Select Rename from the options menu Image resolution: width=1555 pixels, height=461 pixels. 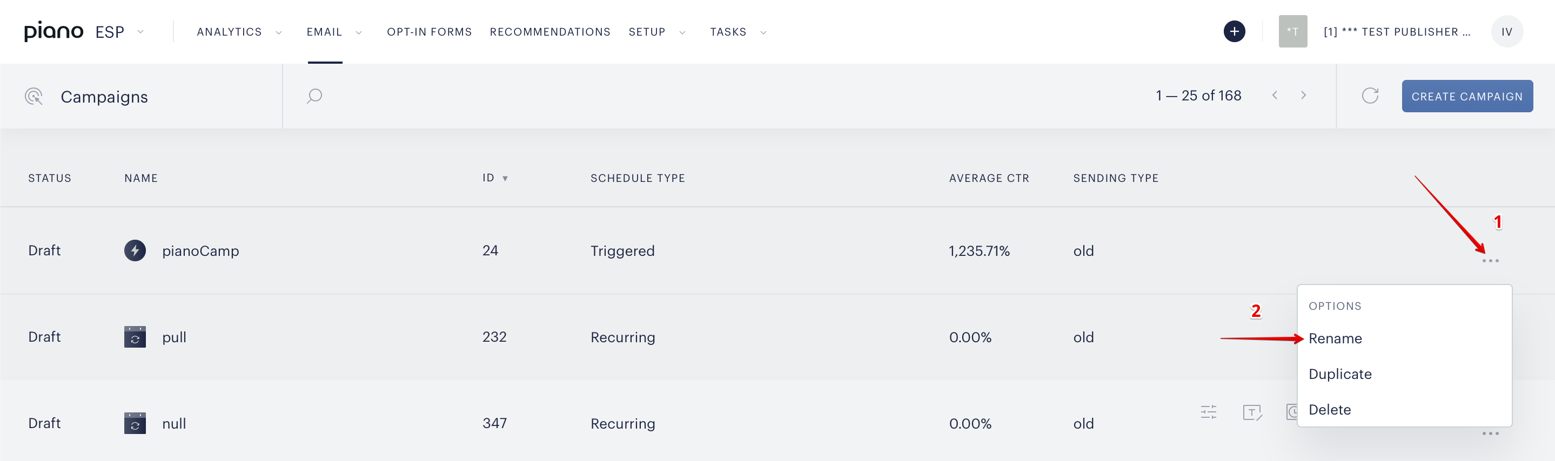[x=1335, y=338]
